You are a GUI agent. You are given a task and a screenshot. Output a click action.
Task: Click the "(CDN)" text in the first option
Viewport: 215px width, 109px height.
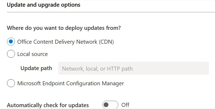pos(107,42)
